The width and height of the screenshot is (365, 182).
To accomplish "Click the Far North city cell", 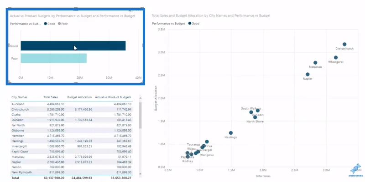I will pos(17,125).
